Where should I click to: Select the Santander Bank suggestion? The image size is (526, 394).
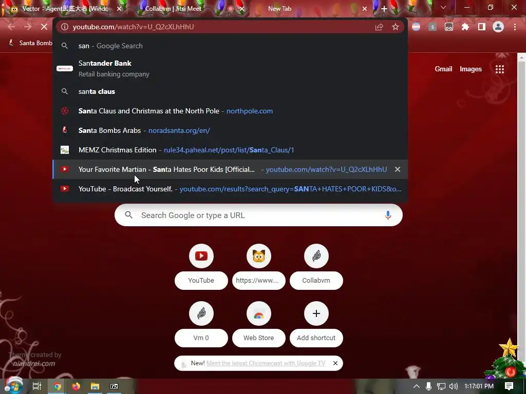230,68
